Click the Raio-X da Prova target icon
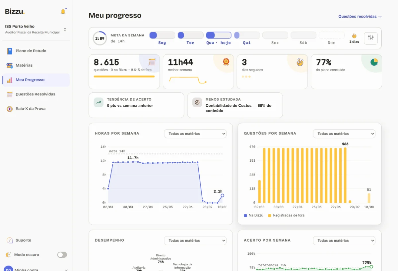The width and height of the screenshot is (398, 271). click(10, 109)
